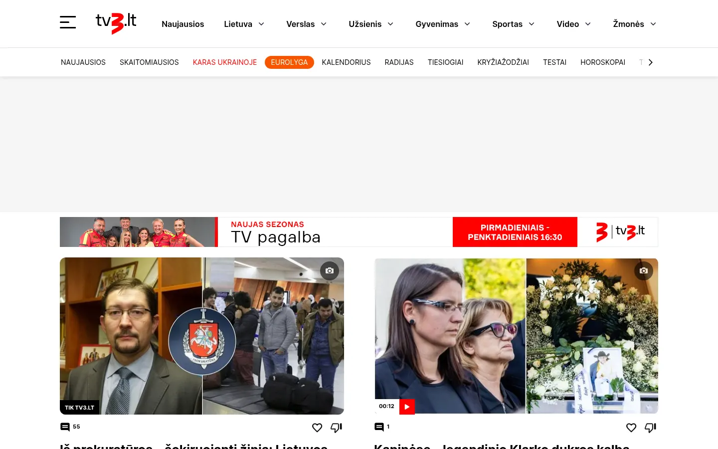Open comments icon with 1 comment

(379, 427)
